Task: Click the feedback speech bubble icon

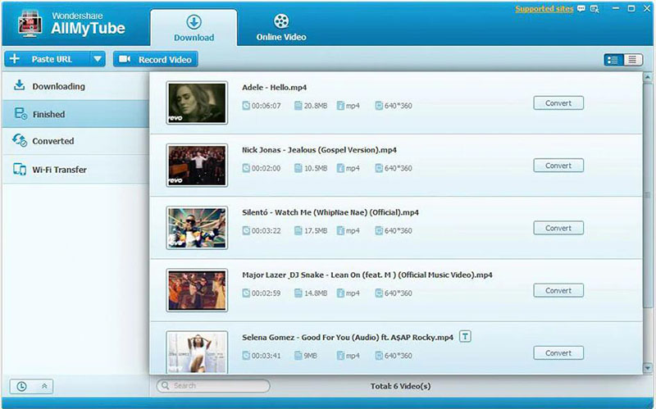Action: point(581,8)
